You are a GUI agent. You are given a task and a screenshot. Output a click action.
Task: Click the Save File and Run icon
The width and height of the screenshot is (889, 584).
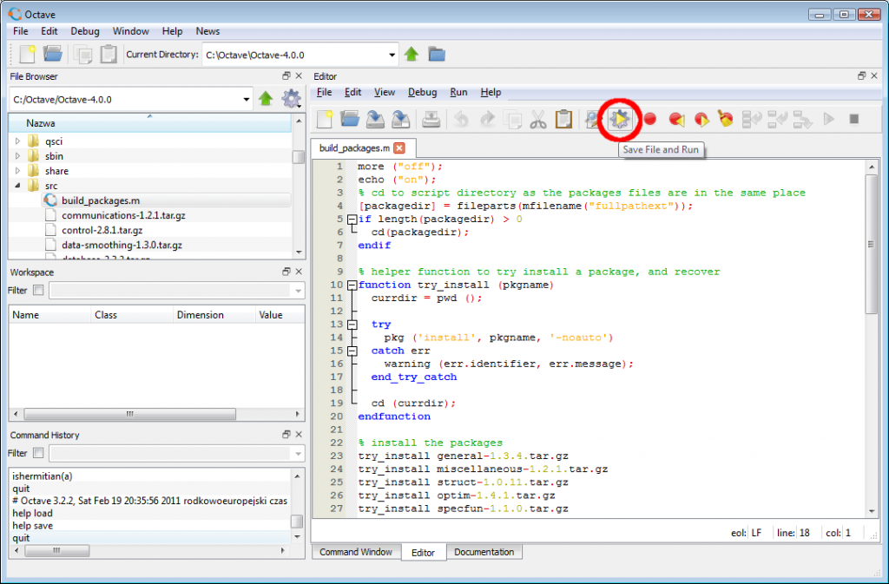click(x=620, y=119)
